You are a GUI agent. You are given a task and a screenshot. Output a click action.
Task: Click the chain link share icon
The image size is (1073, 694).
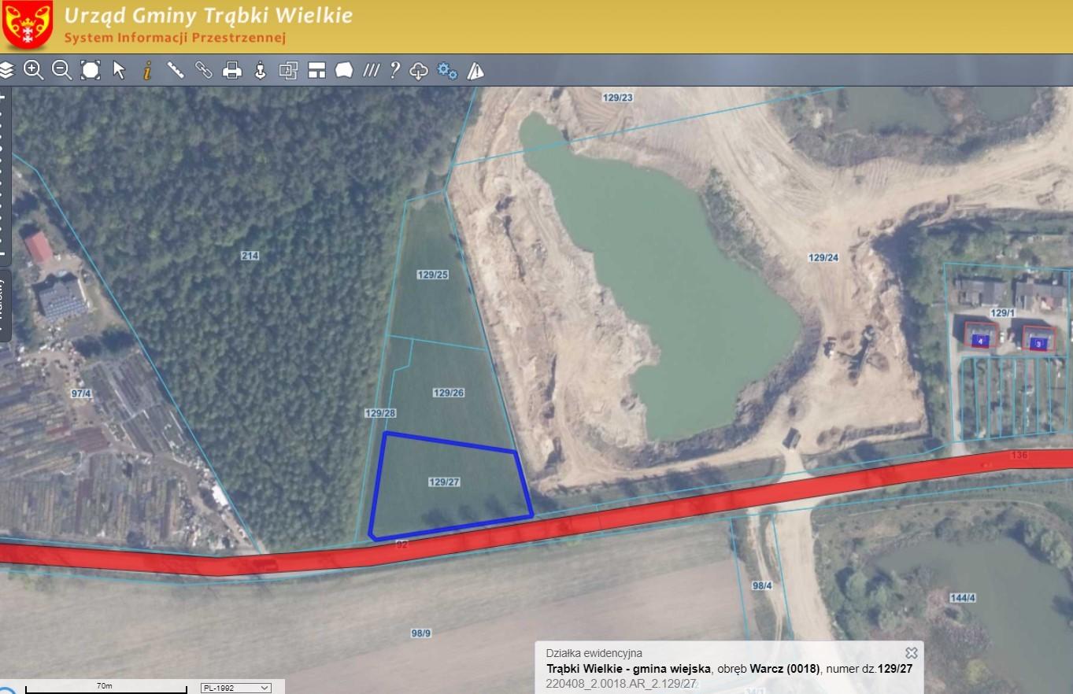pyautogui.click(x=204, y=70)
